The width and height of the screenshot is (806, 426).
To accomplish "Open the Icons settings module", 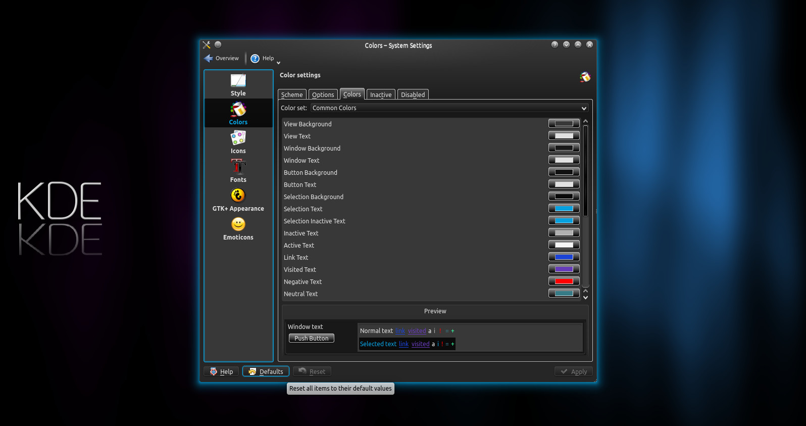I will [x=238, y=142].
